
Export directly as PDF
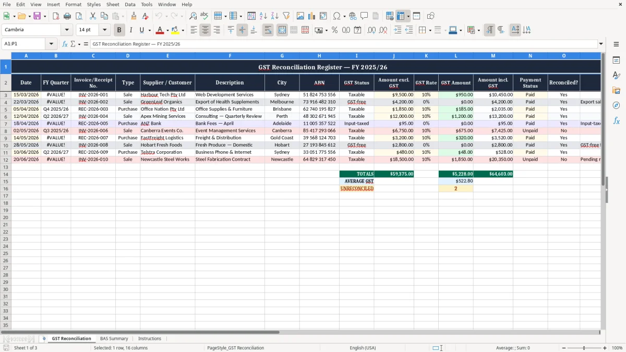tap(56, 16)
